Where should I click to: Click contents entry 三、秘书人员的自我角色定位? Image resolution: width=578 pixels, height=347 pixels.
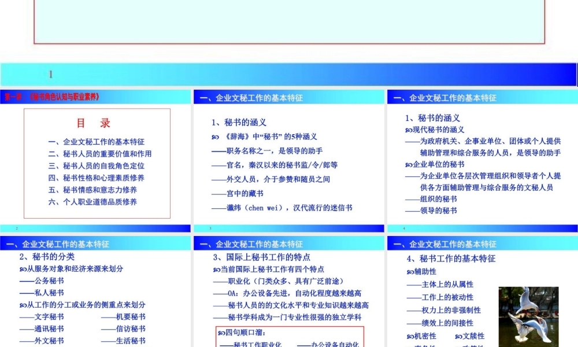tap(96, 166)
